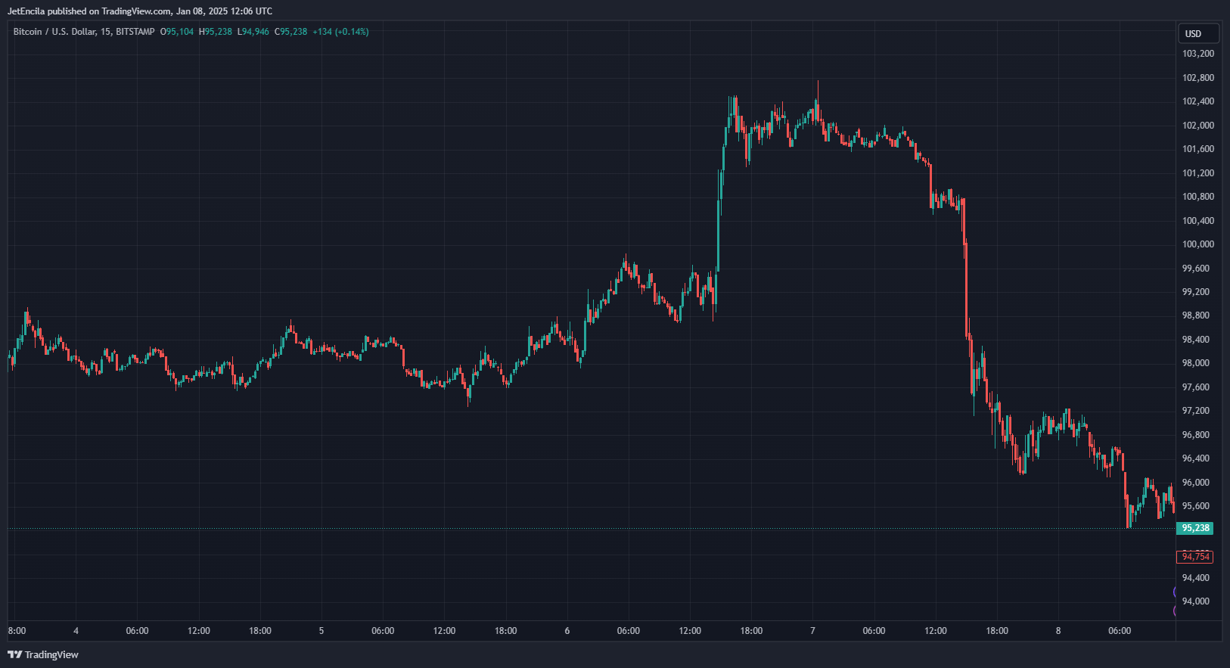
Task: Open the USD currency selector
Action: [1198, 33]
